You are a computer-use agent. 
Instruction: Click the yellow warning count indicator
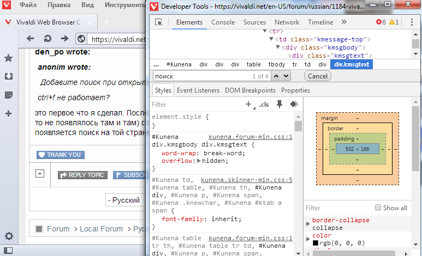point(394,22)
